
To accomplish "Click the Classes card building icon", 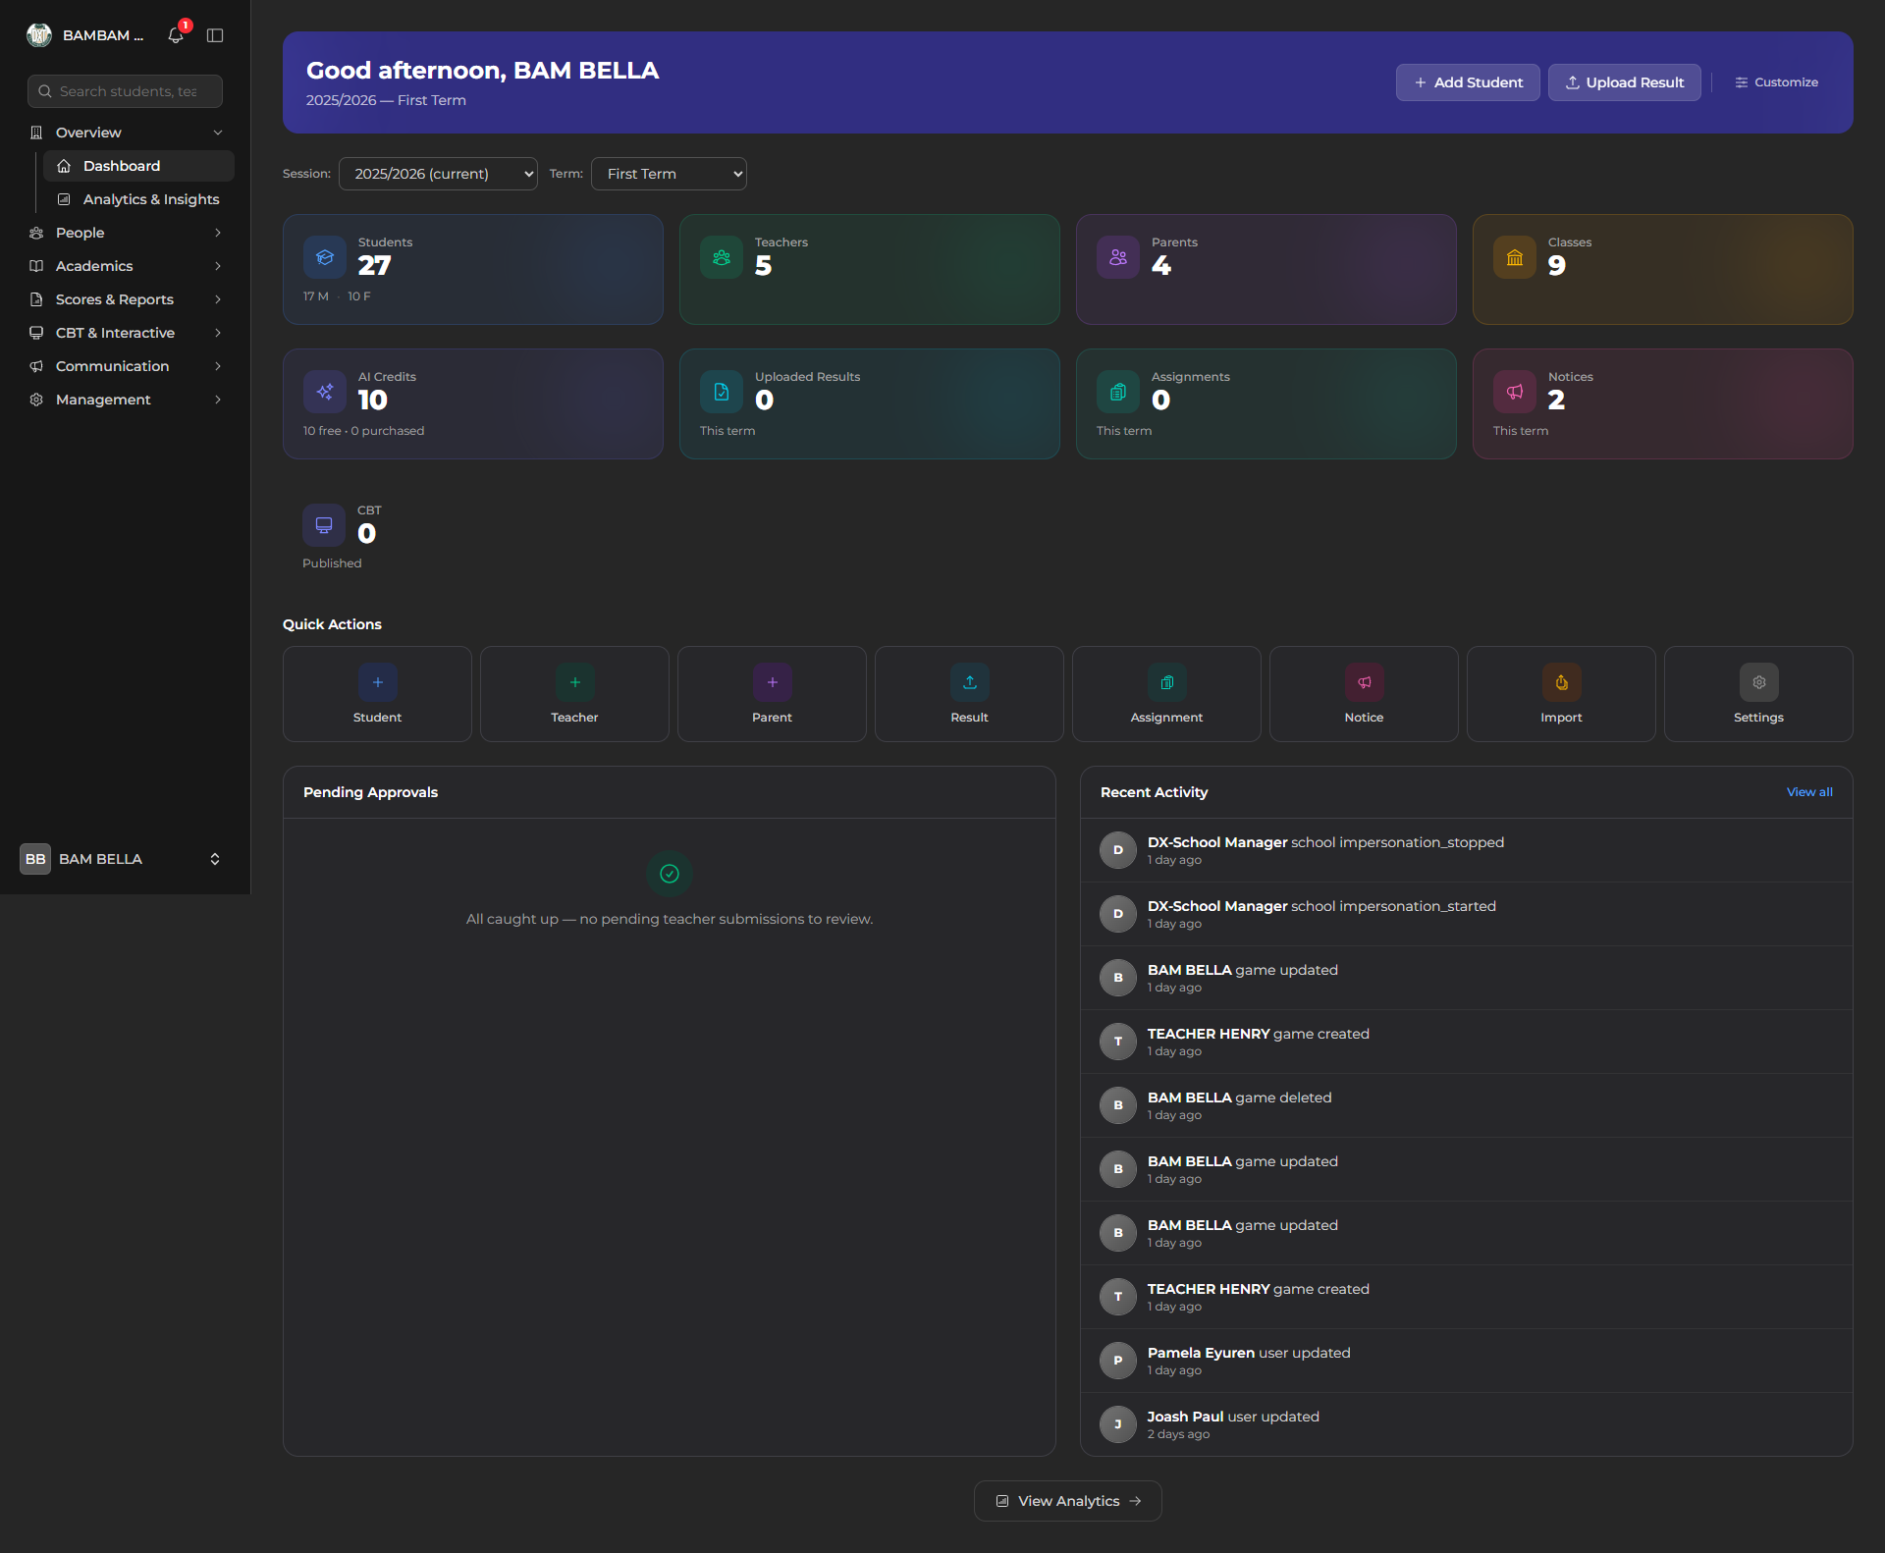I will (1515, 257).
